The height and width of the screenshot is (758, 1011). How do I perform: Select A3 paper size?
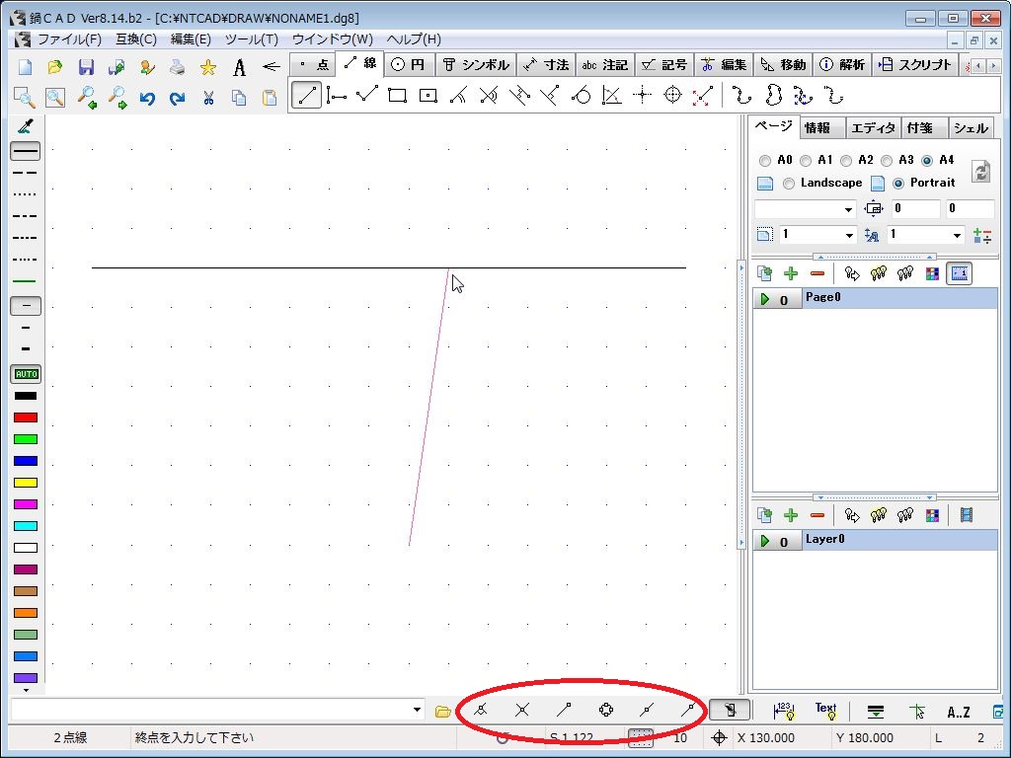[887, 161]
